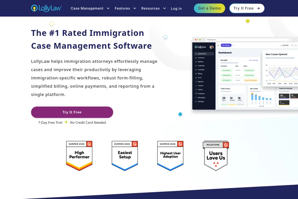Click Matters in the preview sidebar
Screen dimensions: 298x199
[x=201, y=62]
